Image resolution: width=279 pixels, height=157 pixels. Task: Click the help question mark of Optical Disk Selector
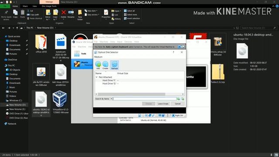[x=174, y=52]
